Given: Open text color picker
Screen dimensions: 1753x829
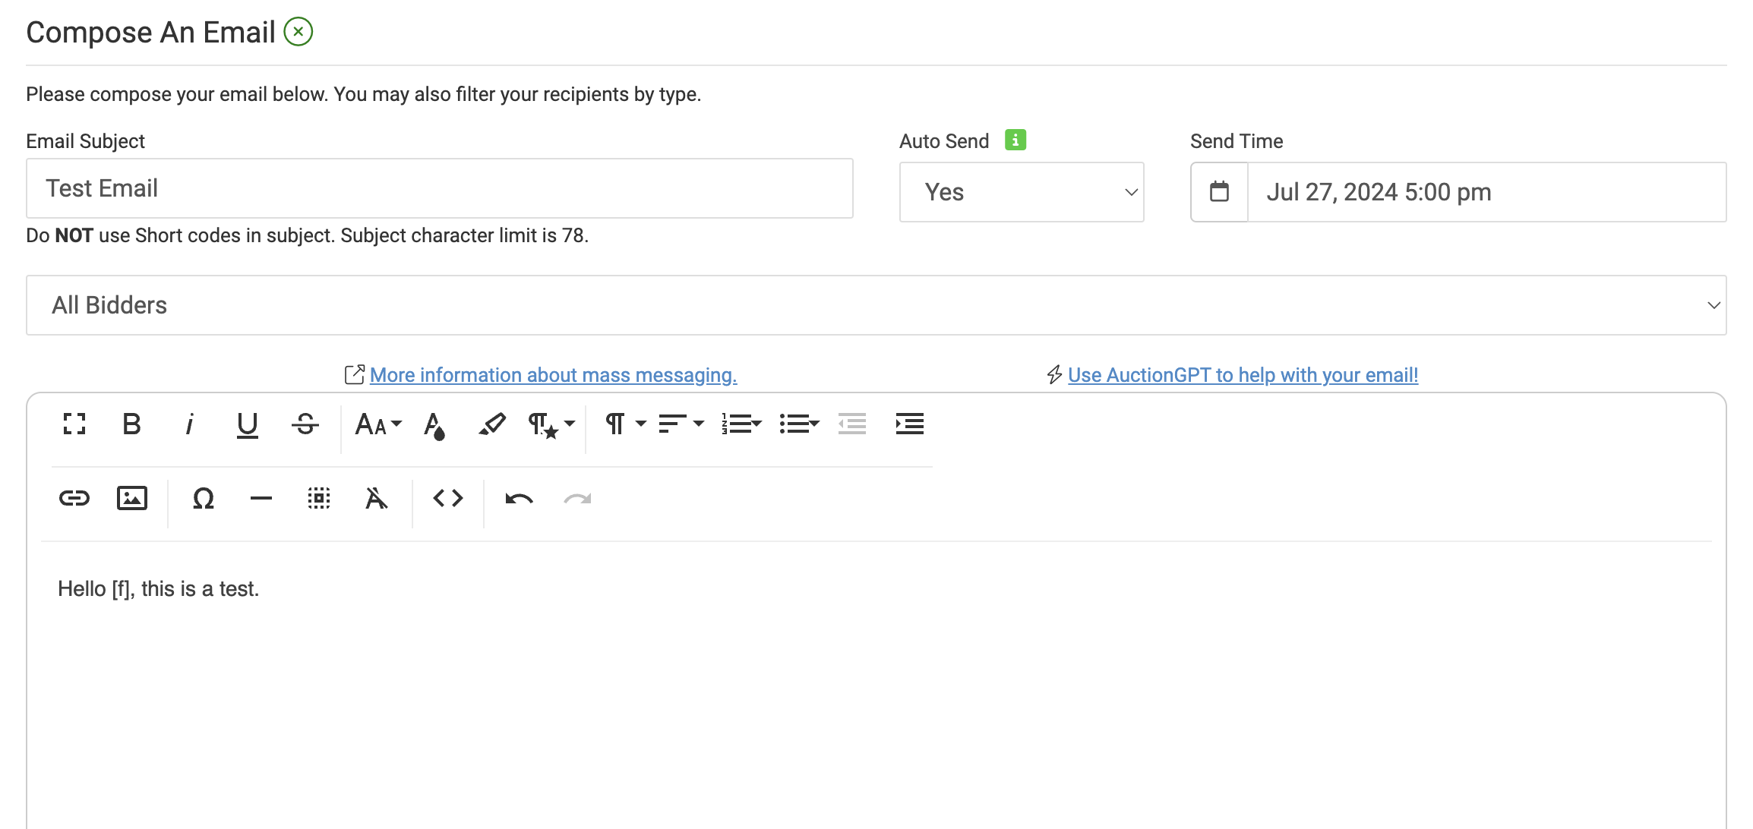Looking at the screenshot, I should [x=434, y=425].
